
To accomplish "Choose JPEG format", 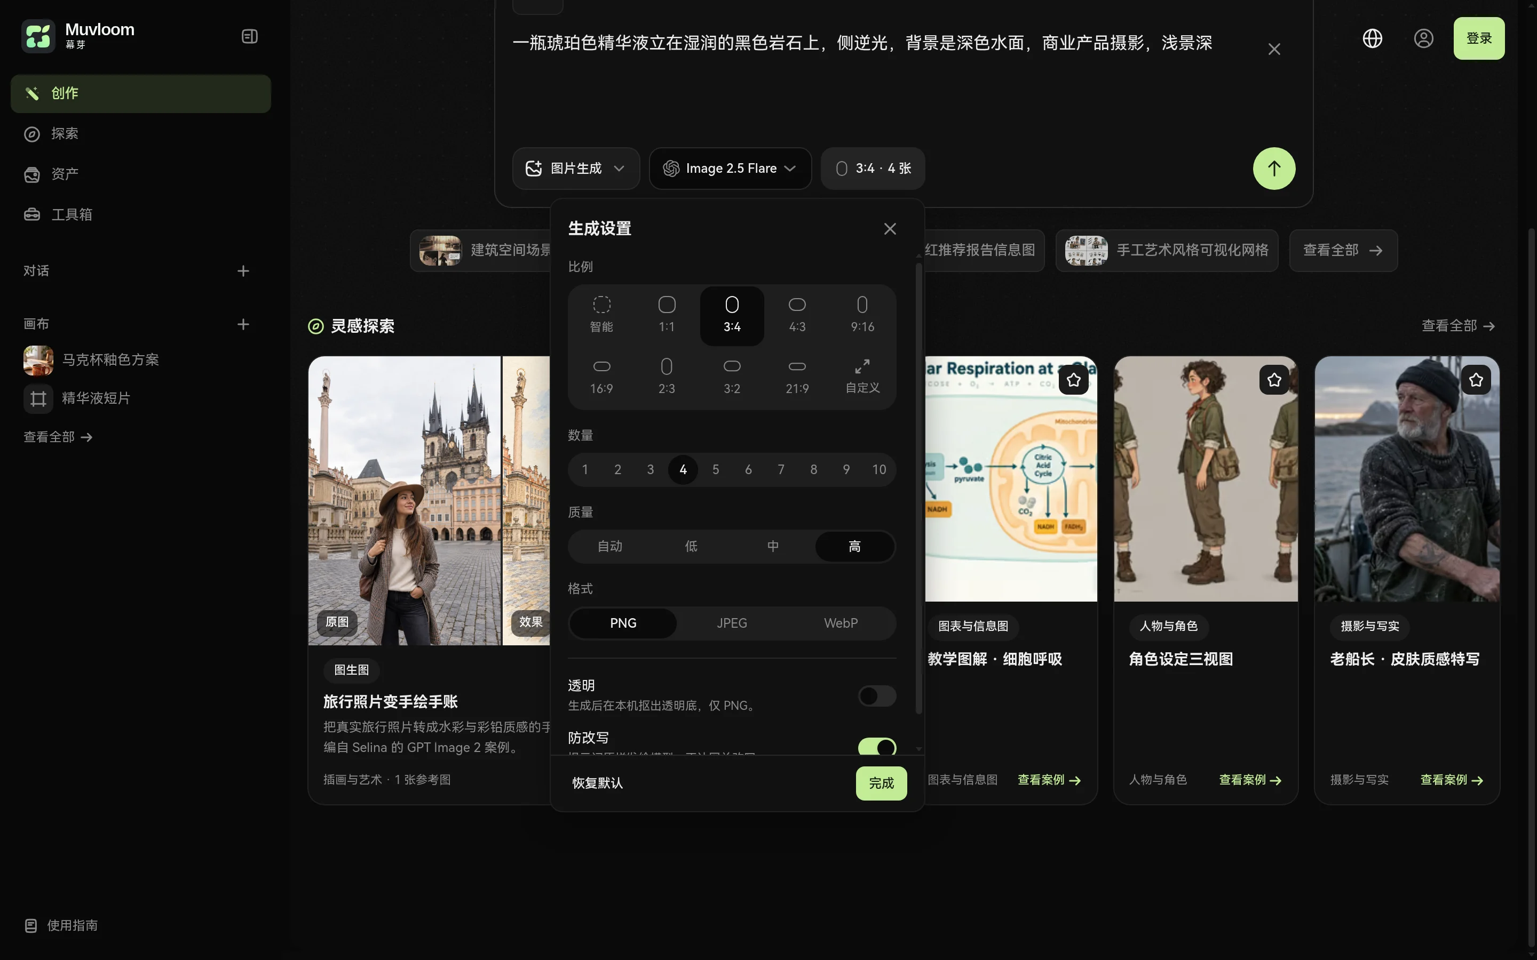I will 732,623.
